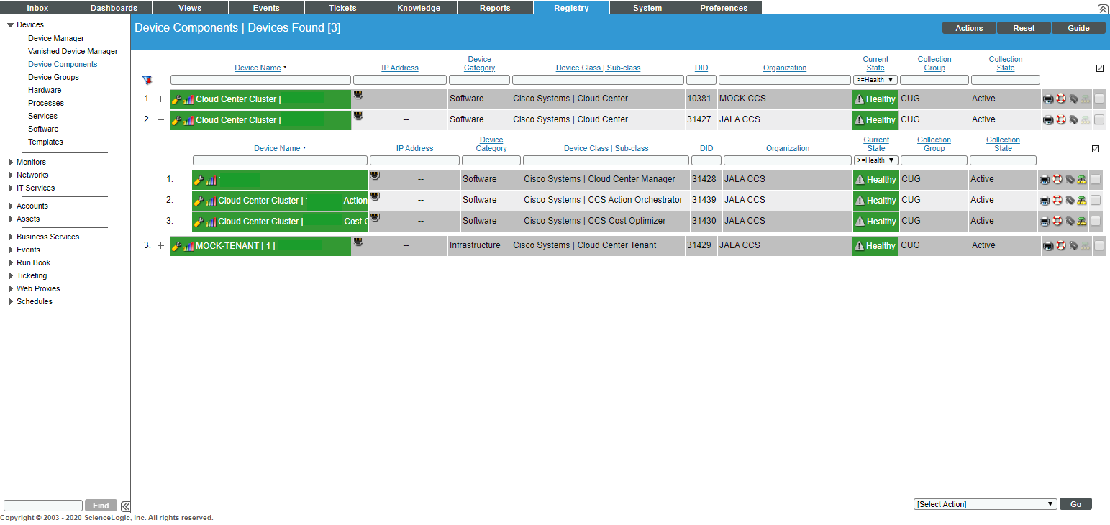Click printer icon on MOCK CCS row

pyautogui.click(x=1048, y=99)
